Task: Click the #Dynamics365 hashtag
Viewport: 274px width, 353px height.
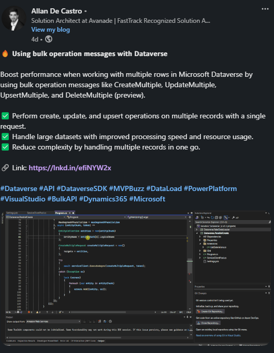Action: (x=103, y=199)
